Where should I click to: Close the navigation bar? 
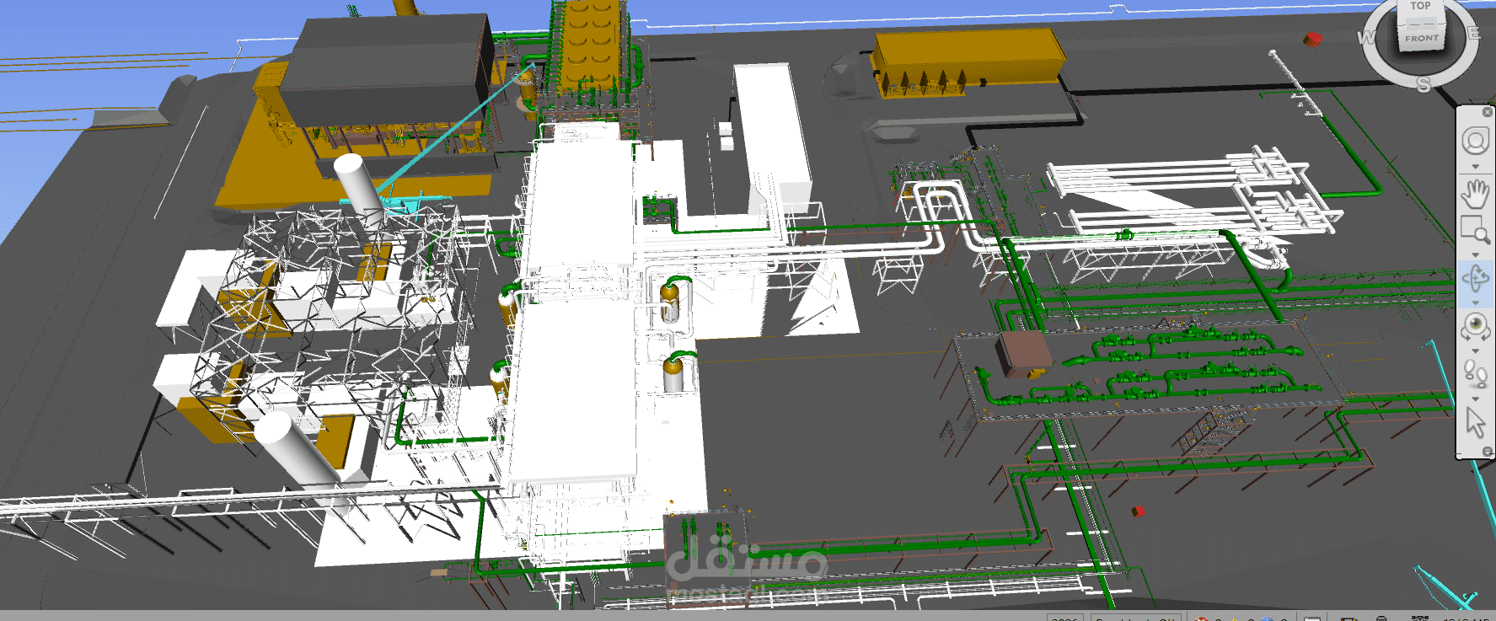1487,112
